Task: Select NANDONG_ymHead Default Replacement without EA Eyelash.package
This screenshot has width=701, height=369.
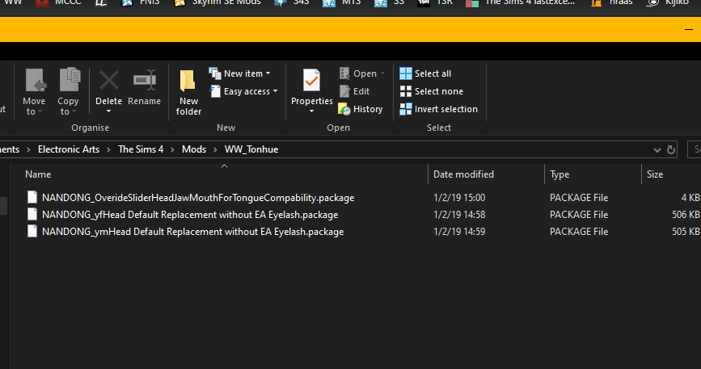Action: pyautogui.click(x=192, y=232)
